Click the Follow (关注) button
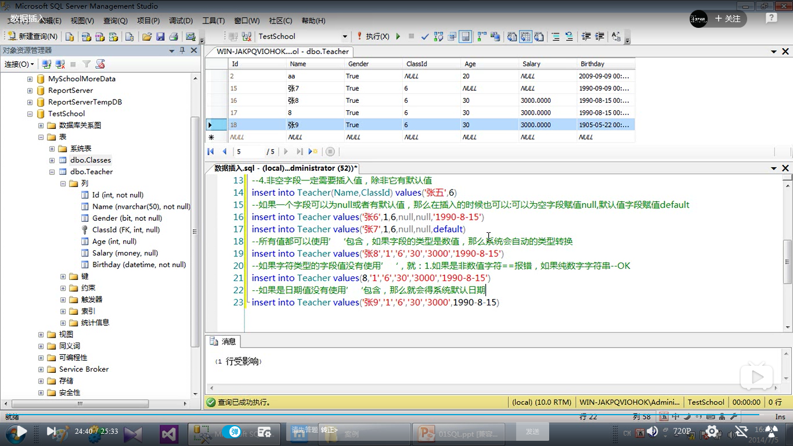The image size is (793, 446). pos(728,19)
